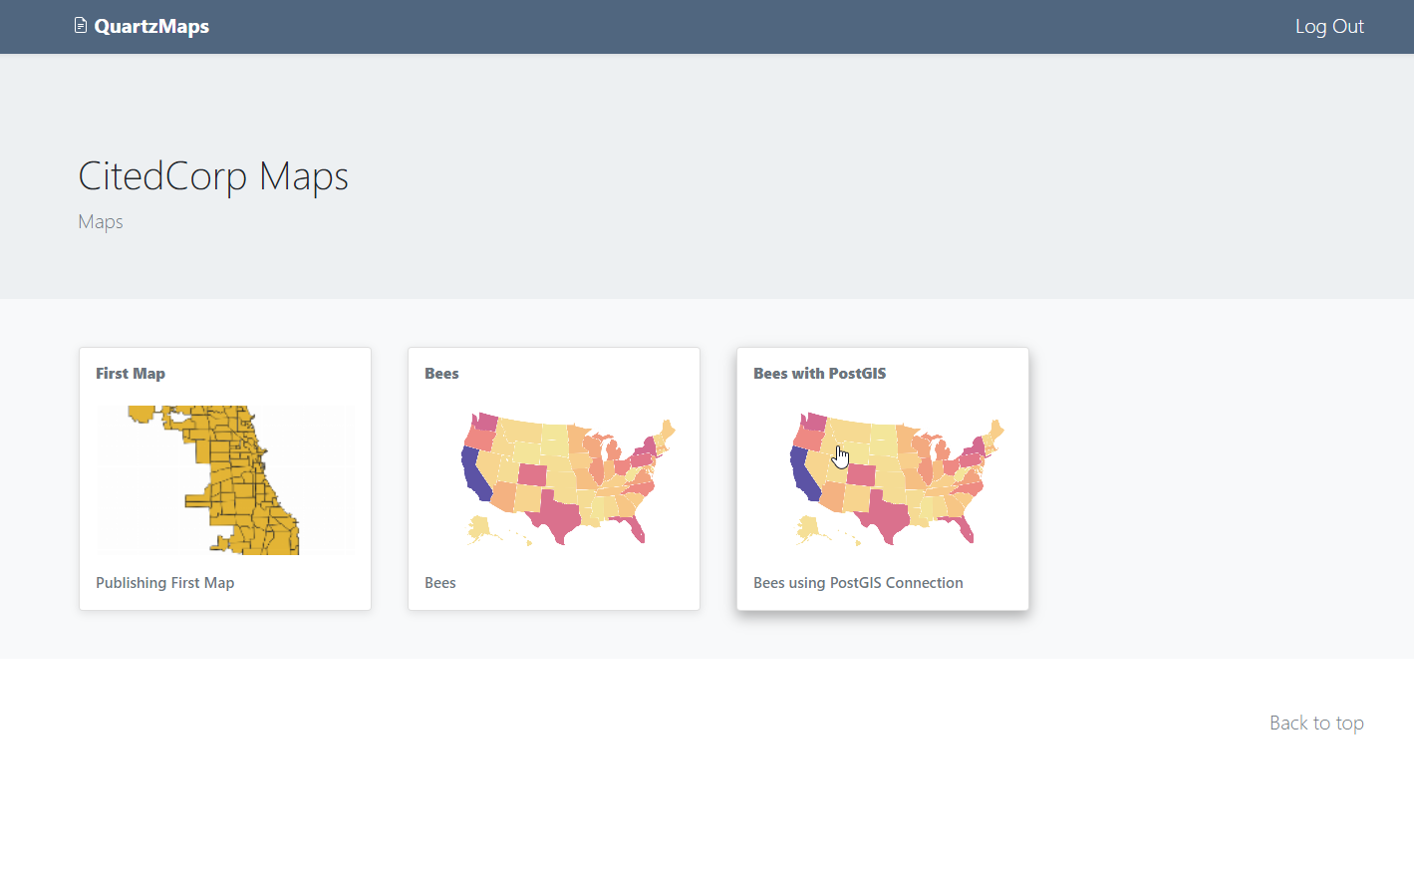Image resolution: width=1414 pixels, height=876 pixels.
Task: Select the Publishing First Map description
Action: pos(165,583)
